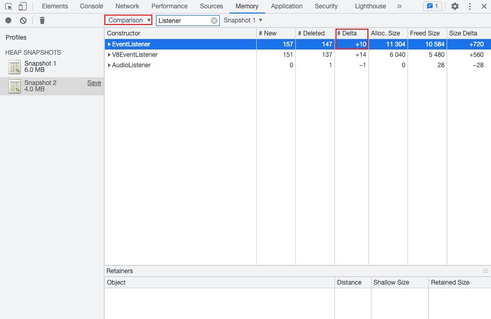Click the issues counter badge
491x319 pixels.
tap(432, 6)
